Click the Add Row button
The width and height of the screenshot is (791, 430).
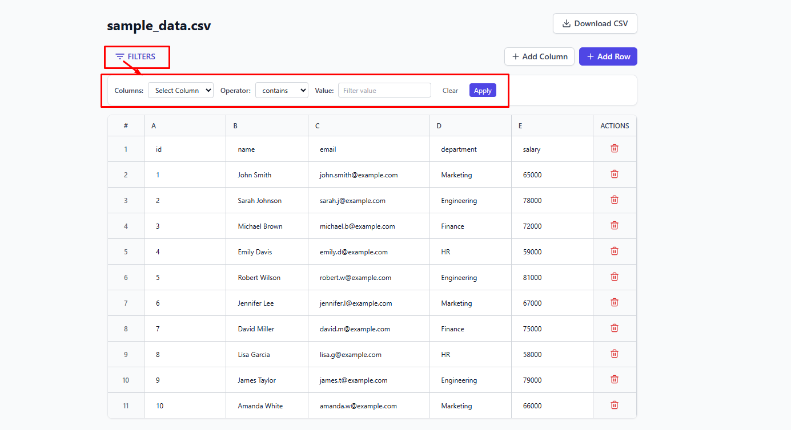tap(608, 56)
